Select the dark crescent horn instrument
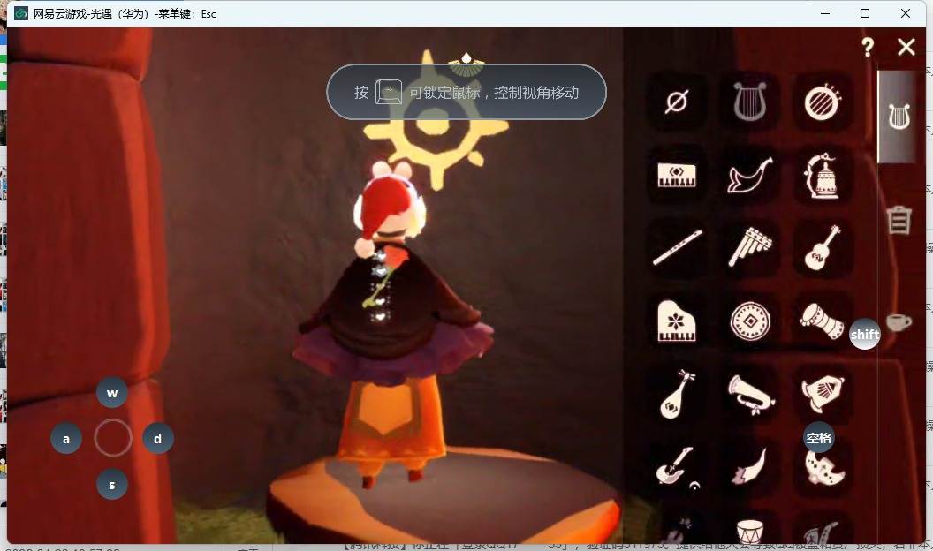 click(x=750, y=467)
